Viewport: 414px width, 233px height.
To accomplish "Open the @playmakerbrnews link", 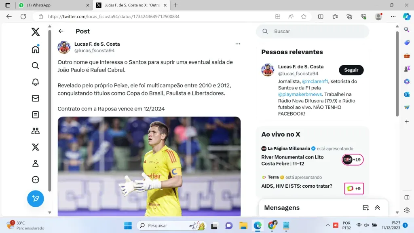I will click(300, 94).
